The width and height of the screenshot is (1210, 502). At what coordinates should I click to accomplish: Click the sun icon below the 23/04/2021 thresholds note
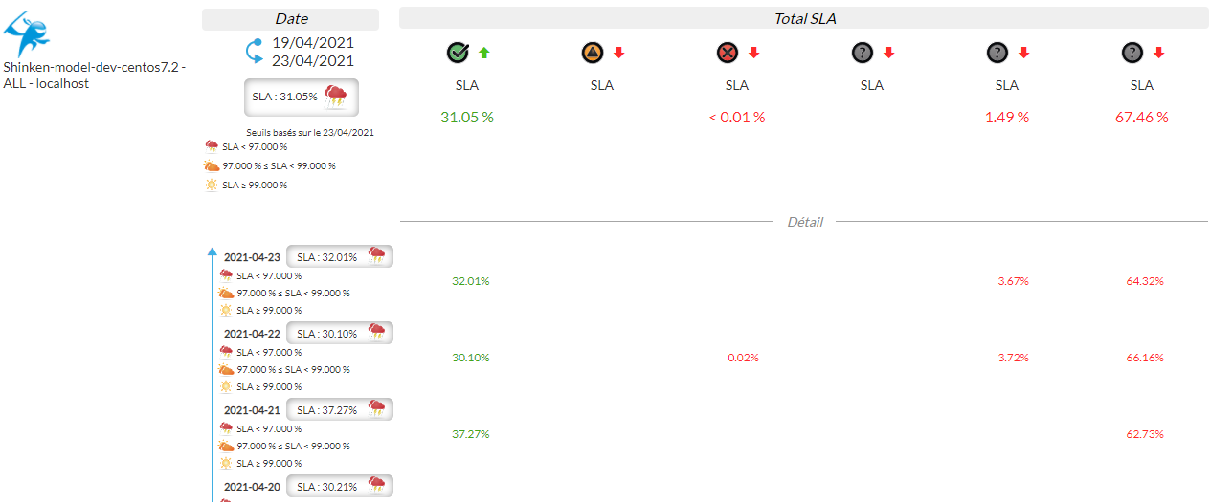(212, 185)
